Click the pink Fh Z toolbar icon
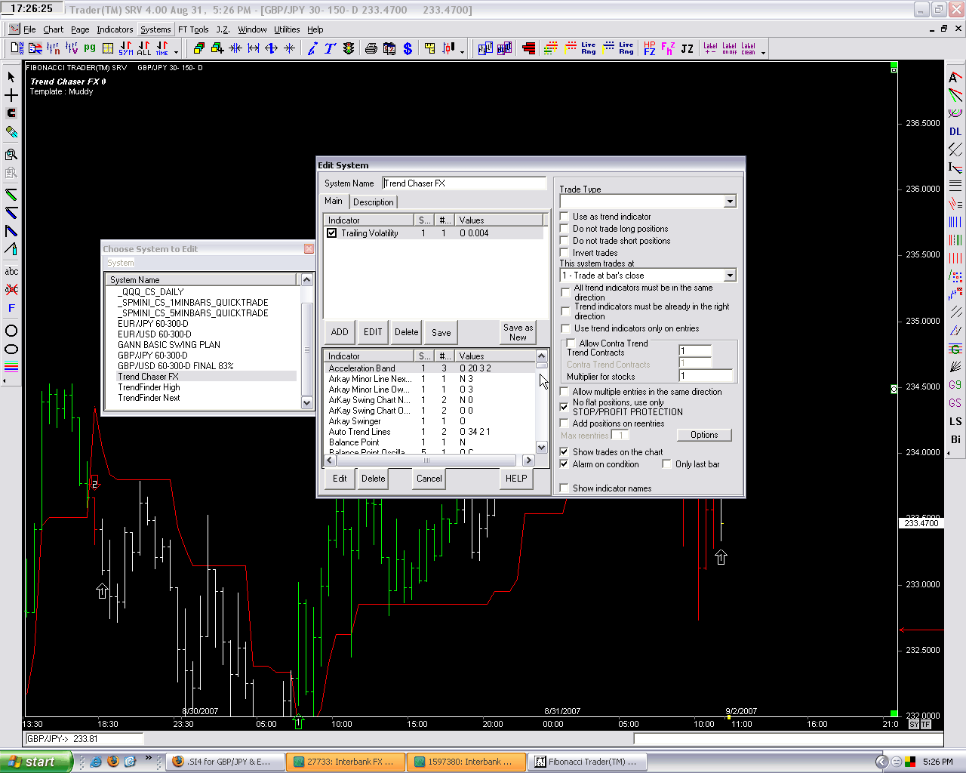966x773 pixels. click(x=668, y=48)
